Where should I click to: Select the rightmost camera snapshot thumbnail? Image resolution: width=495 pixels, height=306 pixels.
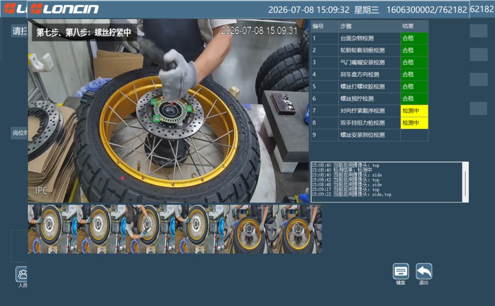click(297, 229)
